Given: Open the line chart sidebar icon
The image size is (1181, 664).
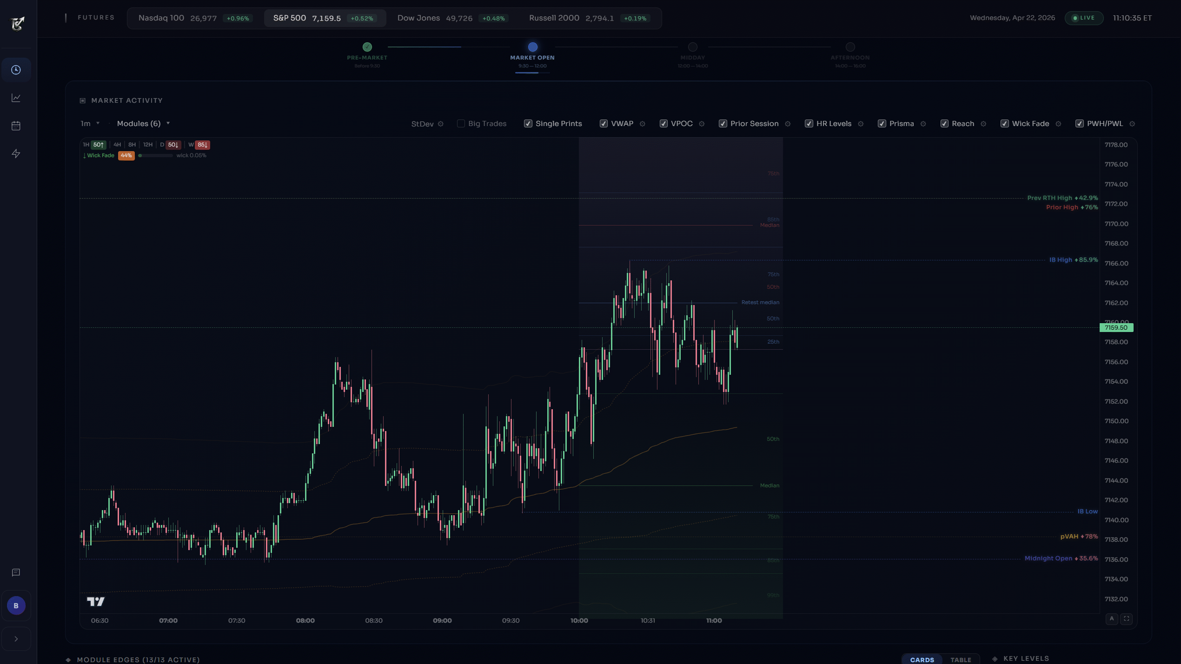Looking at the screenshot, I should (16, 98).
